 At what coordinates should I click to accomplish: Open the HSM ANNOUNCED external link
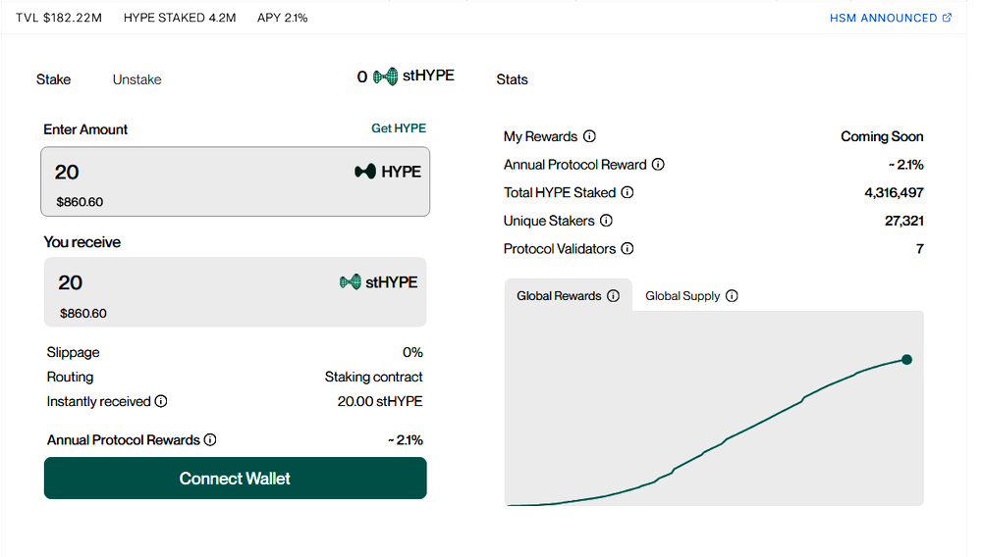click(x=890, y=18)
